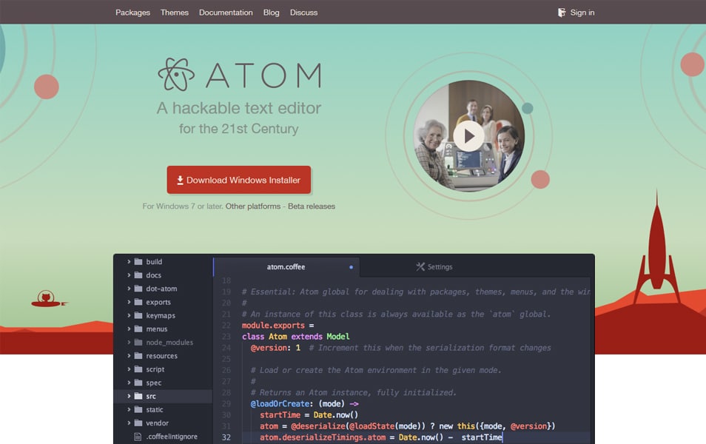Click the spec folder icon

coord(138,383)
